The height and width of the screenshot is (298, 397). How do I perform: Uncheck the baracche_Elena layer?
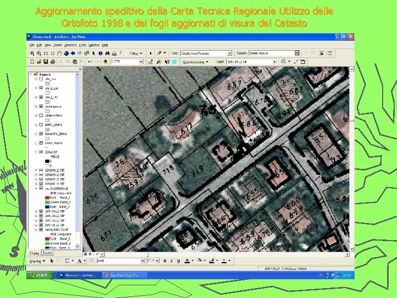[41, 134]
